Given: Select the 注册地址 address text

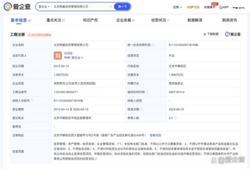Looking at the screenshot, I should coord(100,135).
